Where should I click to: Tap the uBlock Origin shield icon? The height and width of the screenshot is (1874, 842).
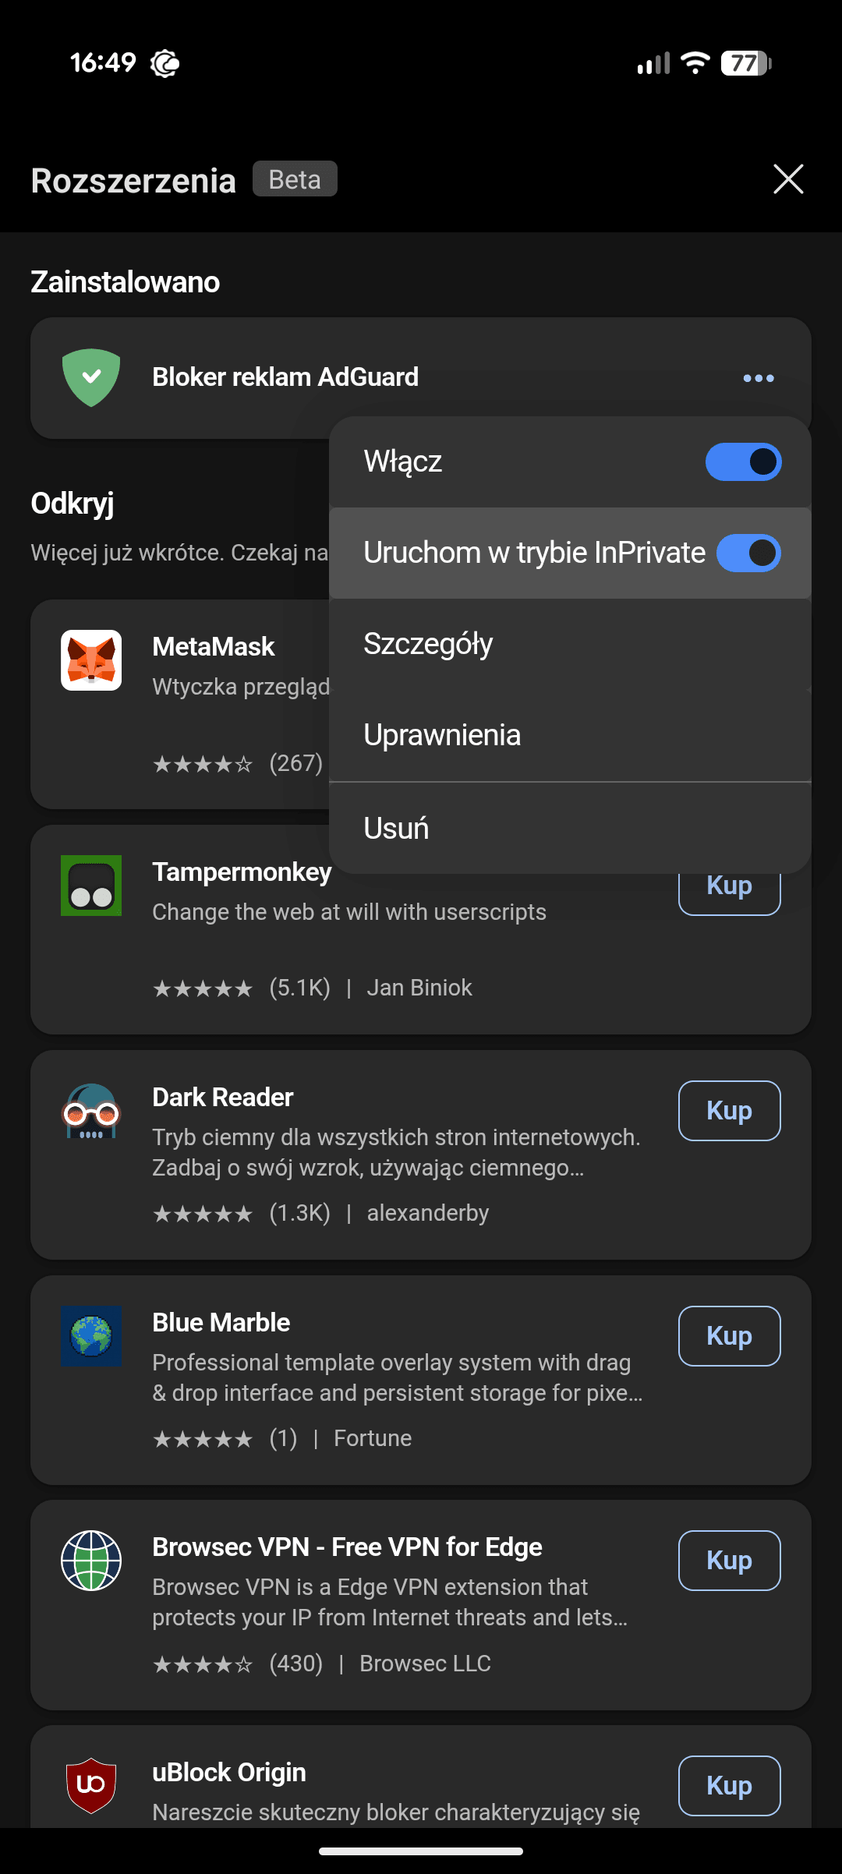pyautogui.click(x=91, y=1785)
